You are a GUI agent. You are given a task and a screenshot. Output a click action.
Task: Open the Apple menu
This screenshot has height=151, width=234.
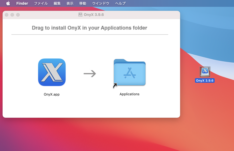click(x=8, y=3)
